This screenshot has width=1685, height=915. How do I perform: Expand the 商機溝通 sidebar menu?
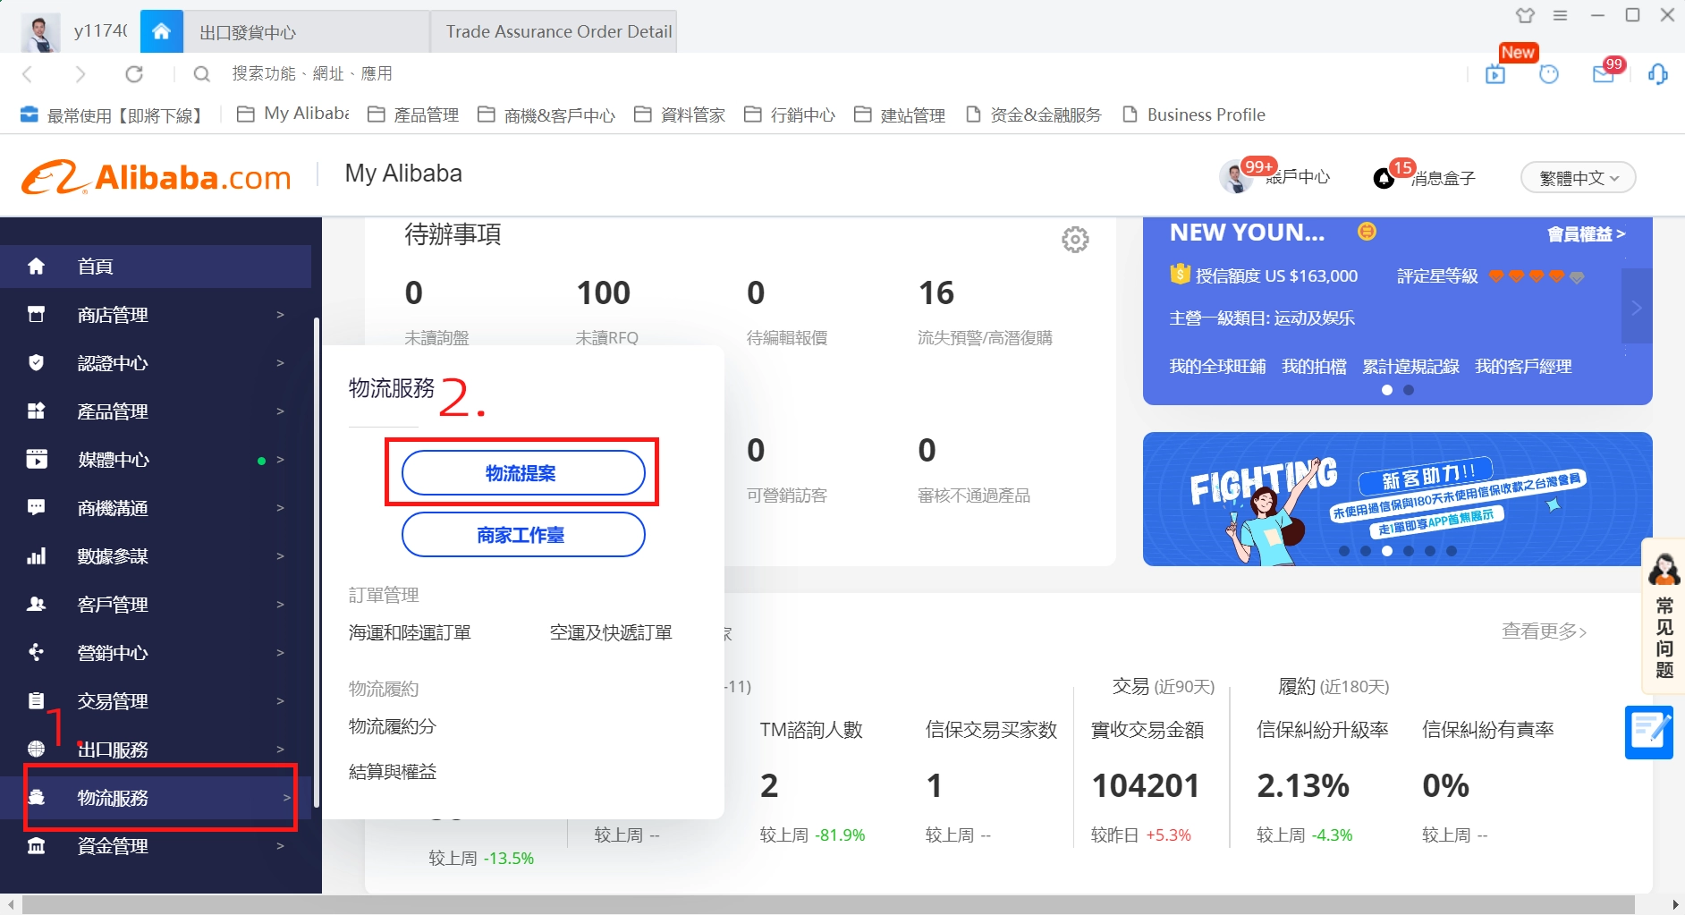pos(156,507)
